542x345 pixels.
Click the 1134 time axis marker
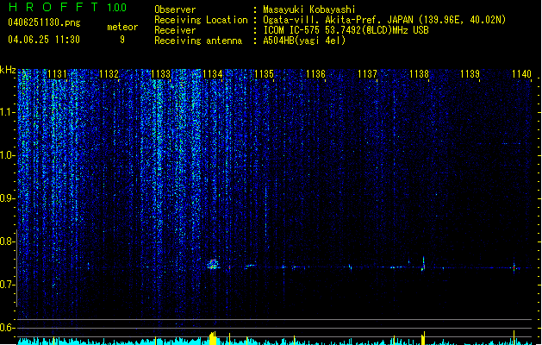click(x=212, y=74)
